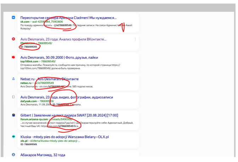Click the 'ID: 786699549' snippet under the OLX result

pos(29,144)
